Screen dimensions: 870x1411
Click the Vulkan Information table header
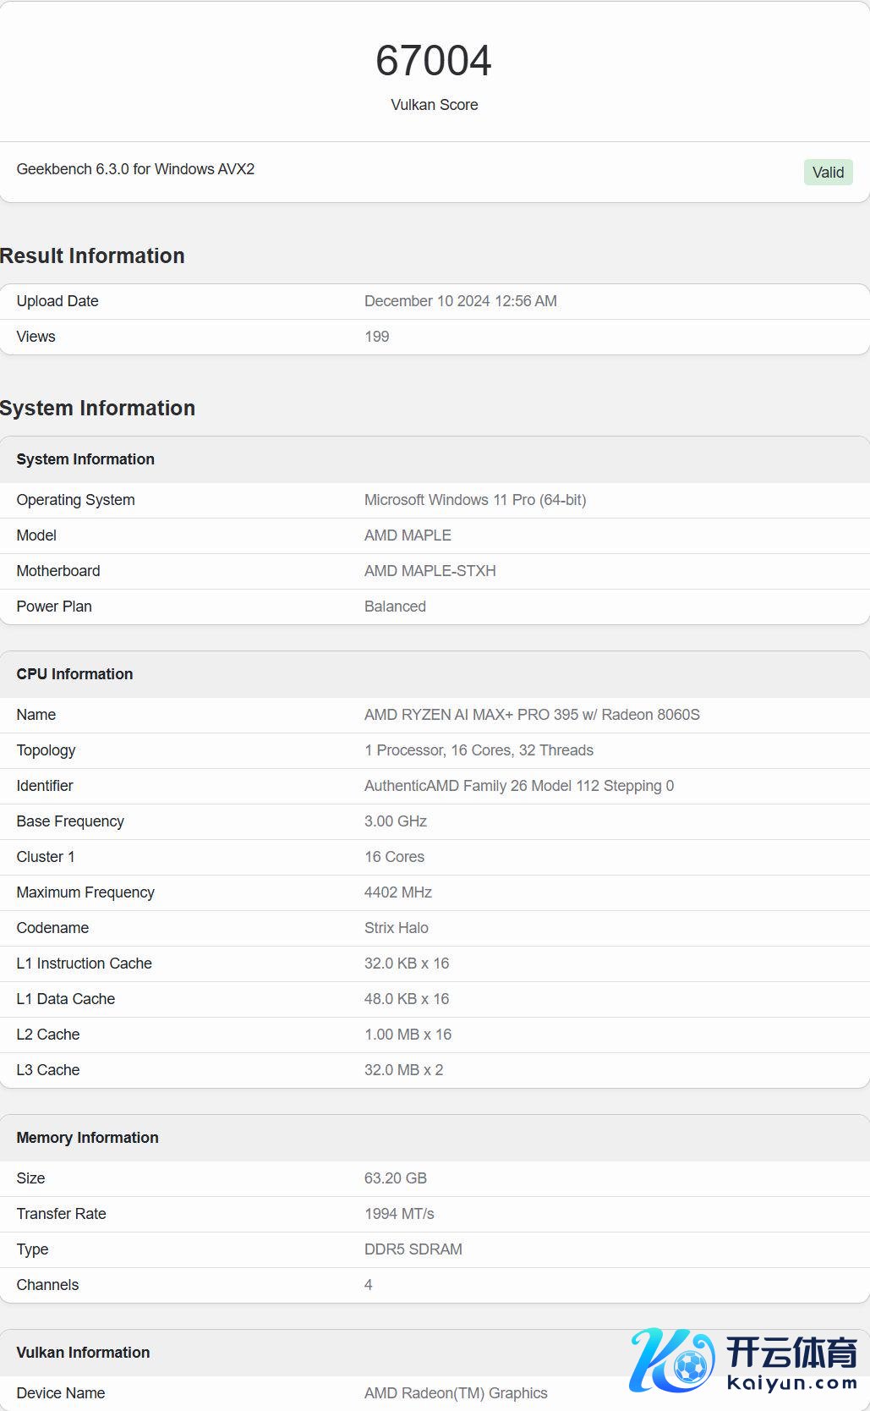(x=83, y=1353)
